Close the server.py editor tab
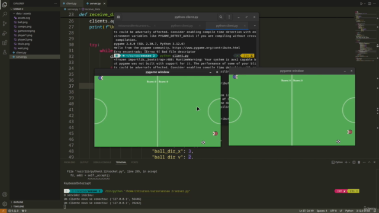Screen dimensions: 379x213 (104, 4)
